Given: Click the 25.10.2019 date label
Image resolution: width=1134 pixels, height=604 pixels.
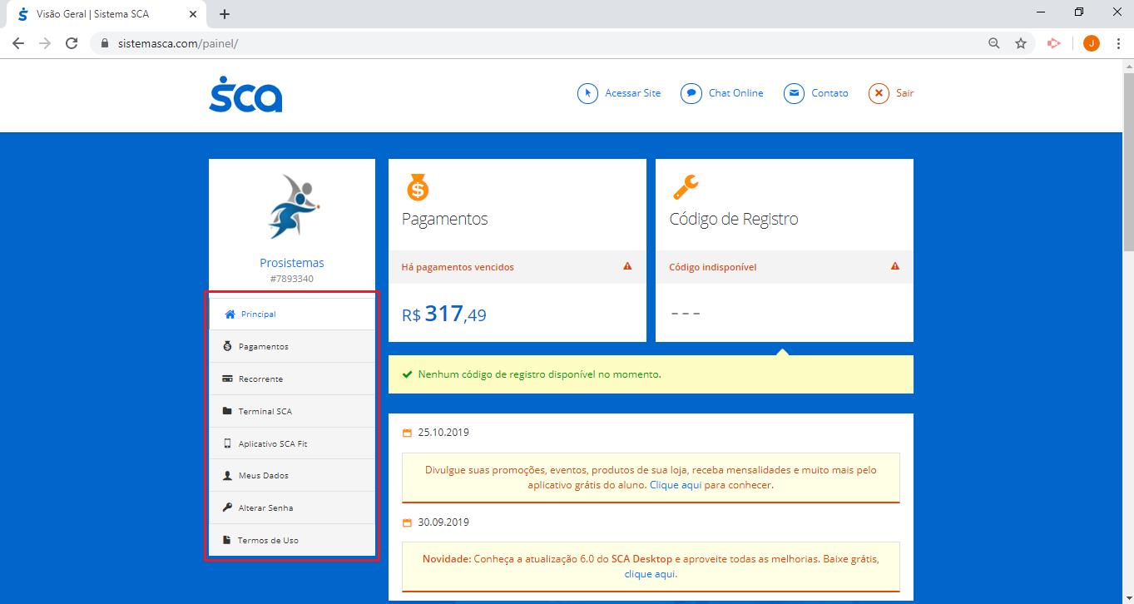Looking at the screenshot, I should tap(443, 433).
